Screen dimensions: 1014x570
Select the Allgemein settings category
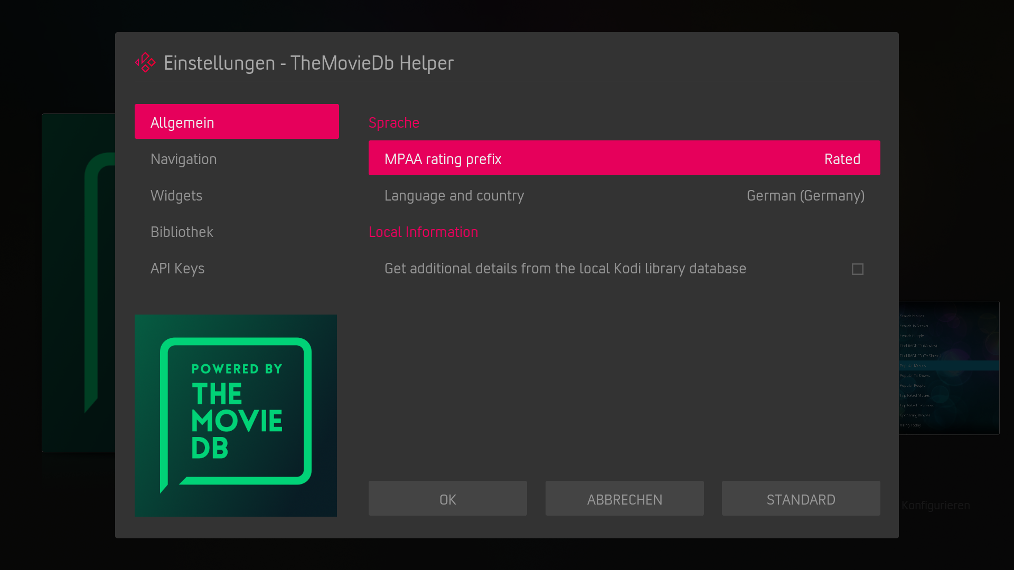[237, 121]
